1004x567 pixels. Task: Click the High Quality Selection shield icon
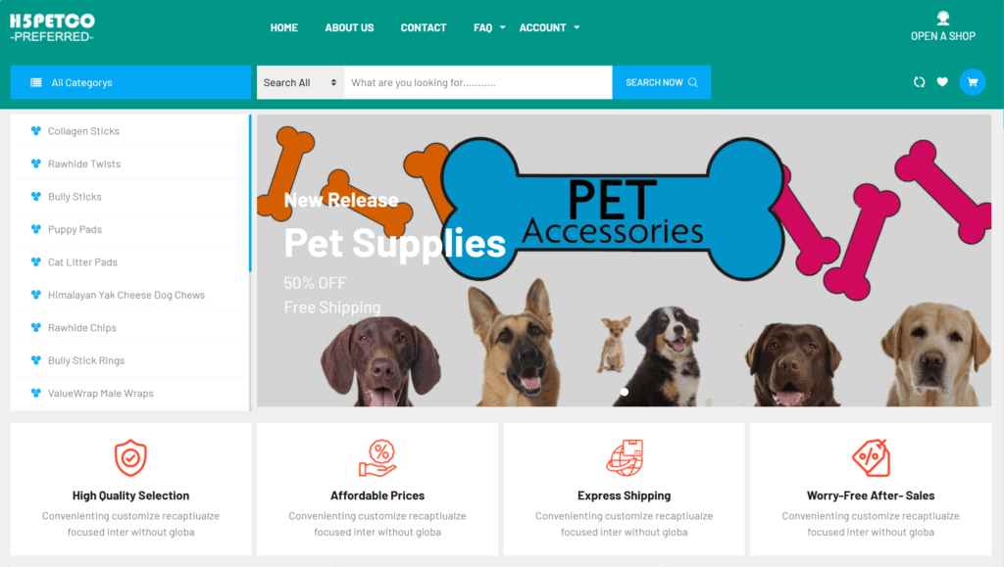click(x=130, y=457)
